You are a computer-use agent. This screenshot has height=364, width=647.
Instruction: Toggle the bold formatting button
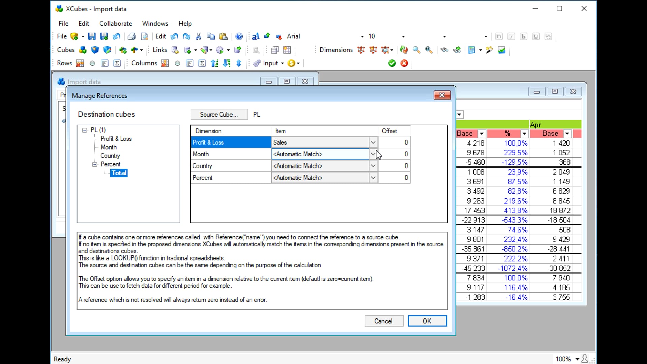click(523, 36)
